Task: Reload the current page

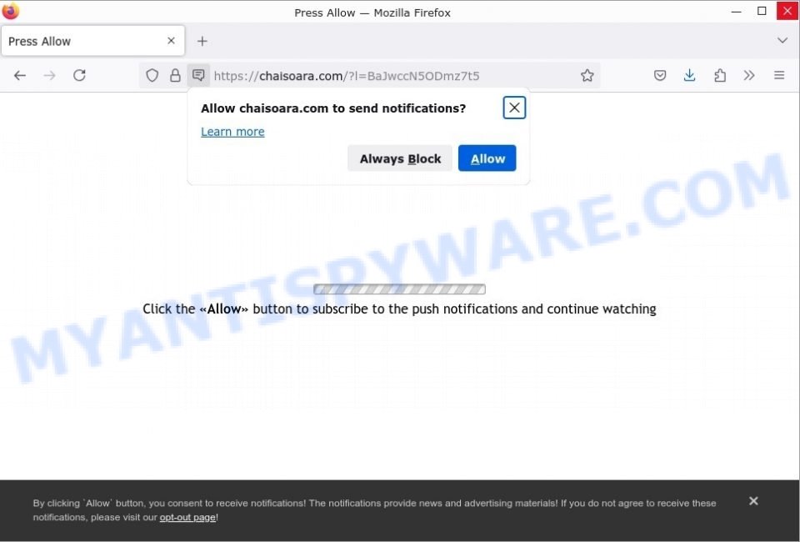Action: coord(79,76)
